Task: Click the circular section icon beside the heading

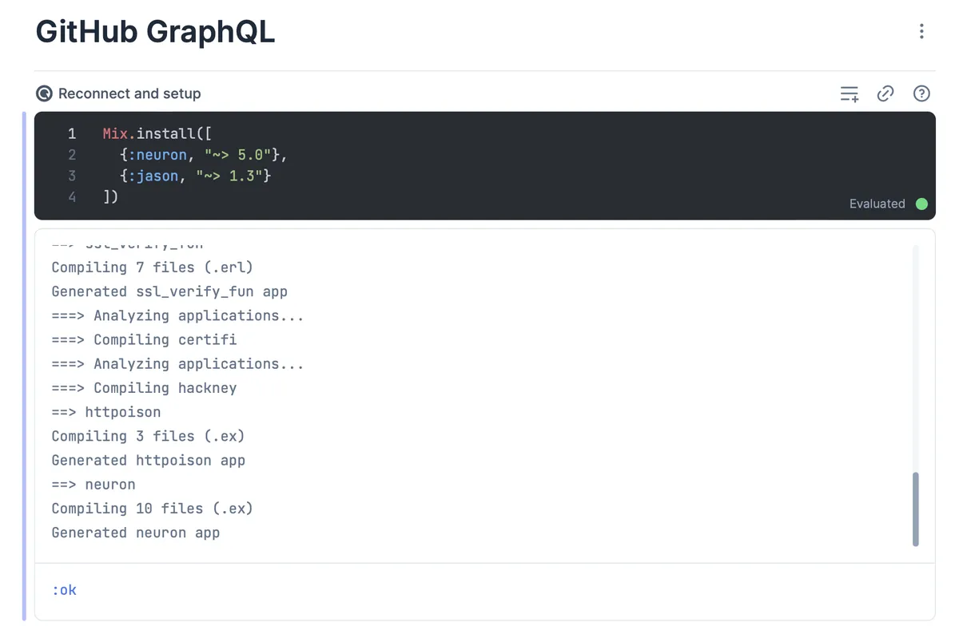Action: click(44, 93)
